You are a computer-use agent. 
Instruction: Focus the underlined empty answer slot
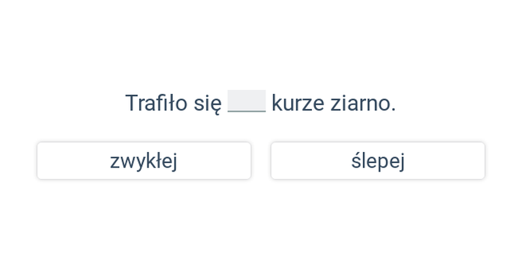click(247, 101)
